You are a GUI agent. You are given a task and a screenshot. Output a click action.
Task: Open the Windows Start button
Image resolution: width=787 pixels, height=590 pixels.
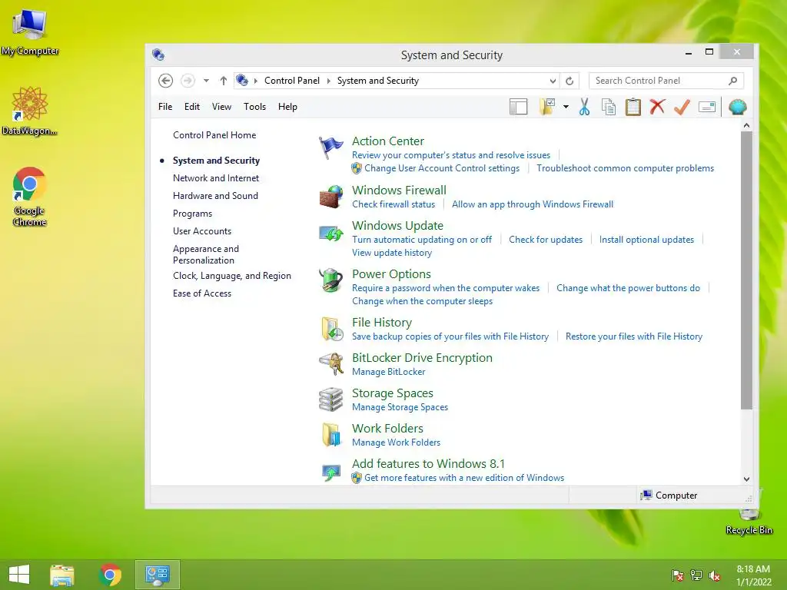[x=19, y=575]
